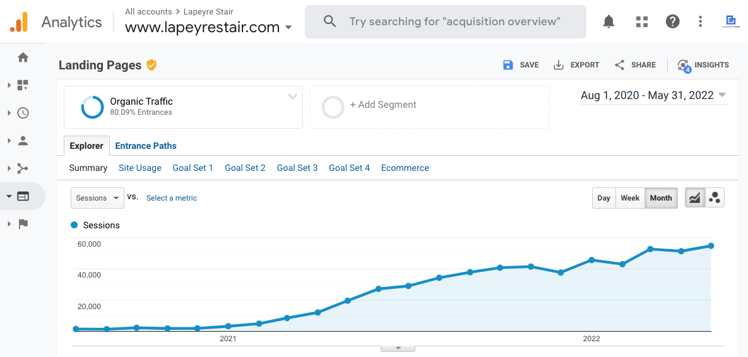Expand the date range picker

pos(653,96)
